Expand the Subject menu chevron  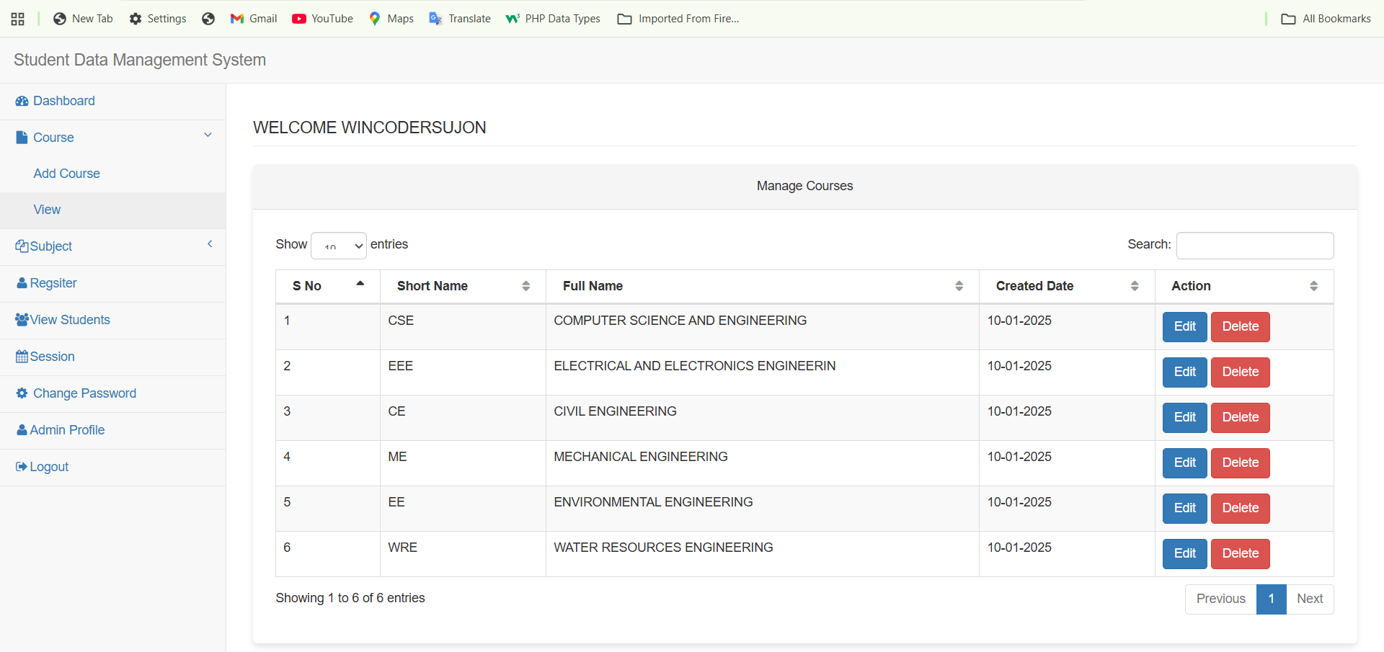tap(210, 244)
